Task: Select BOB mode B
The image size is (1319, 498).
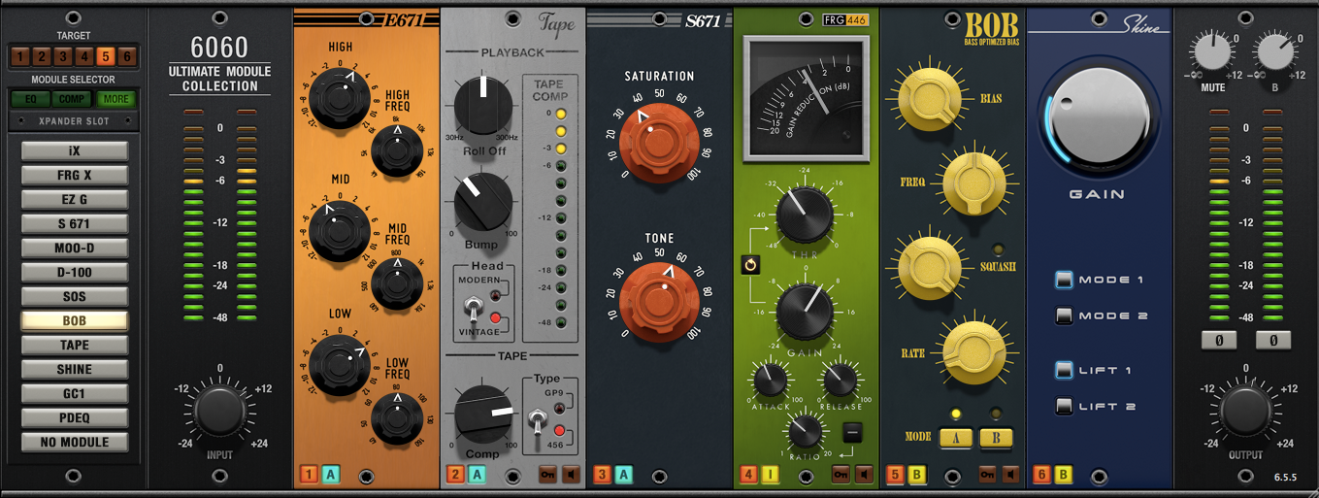Action: pyautogui.click(x=997, y=438)
